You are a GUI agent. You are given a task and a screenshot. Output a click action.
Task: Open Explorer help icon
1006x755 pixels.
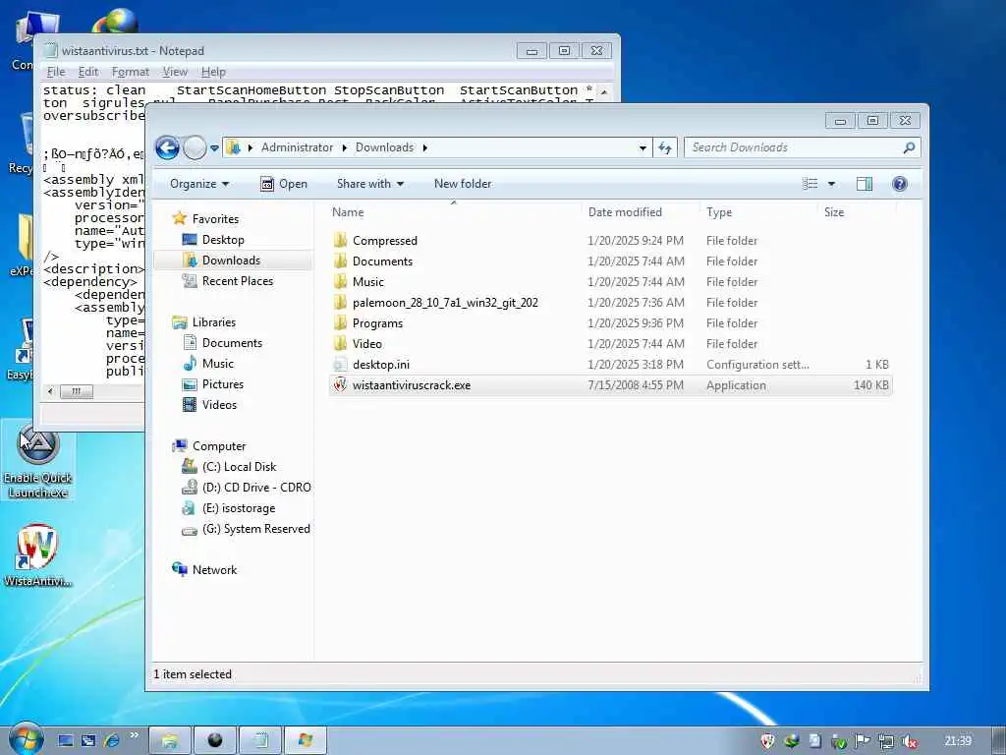pos(900,184)
